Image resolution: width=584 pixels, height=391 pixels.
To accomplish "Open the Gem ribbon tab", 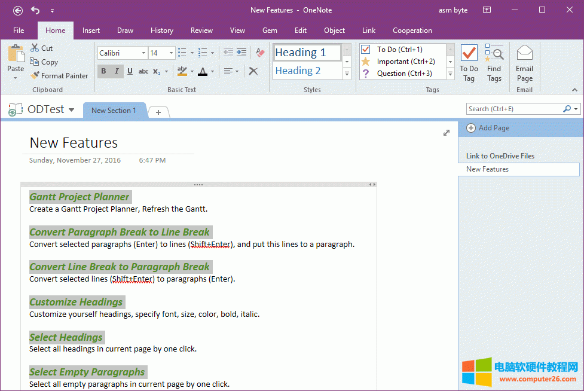I will point(270,30).
